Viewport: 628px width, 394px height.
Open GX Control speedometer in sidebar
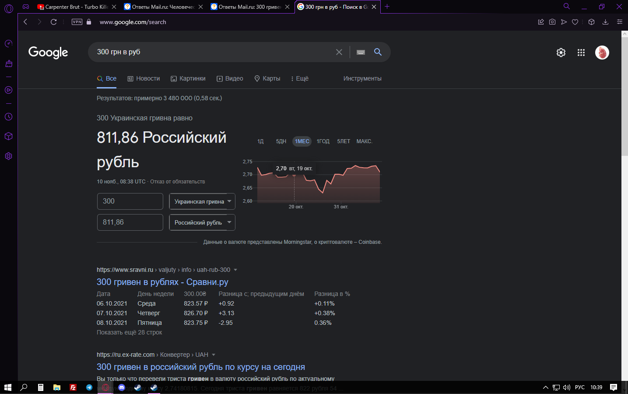pyautogui.click(x=8, y=43)
